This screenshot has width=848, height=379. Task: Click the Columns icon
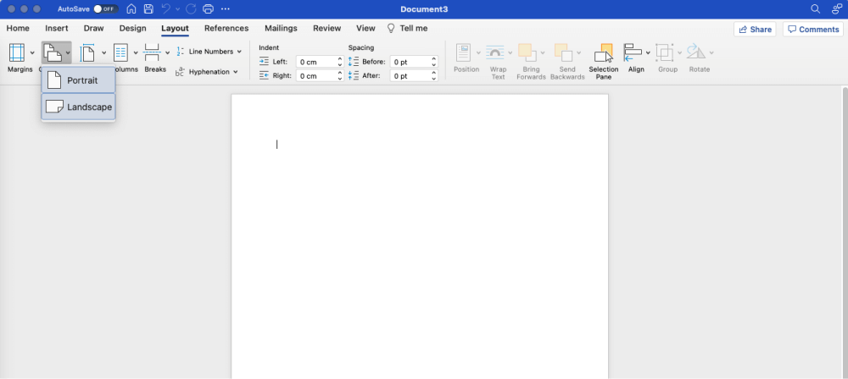click(120, 53)
